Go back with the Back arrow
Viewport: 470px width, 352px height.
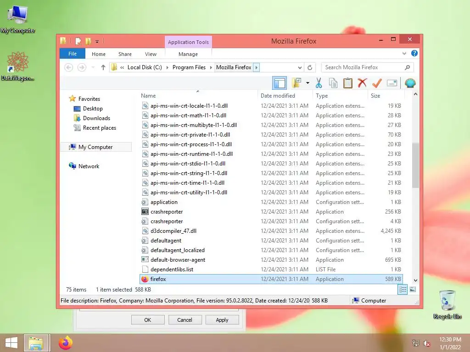69,67
